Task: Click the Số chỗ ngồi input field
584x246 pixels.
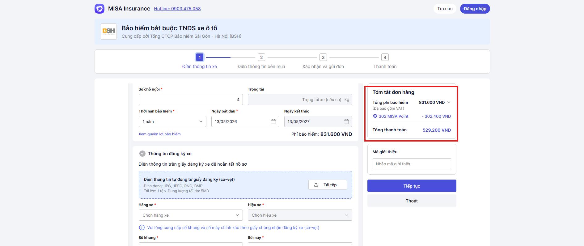Action: click(x=191, y=100)
